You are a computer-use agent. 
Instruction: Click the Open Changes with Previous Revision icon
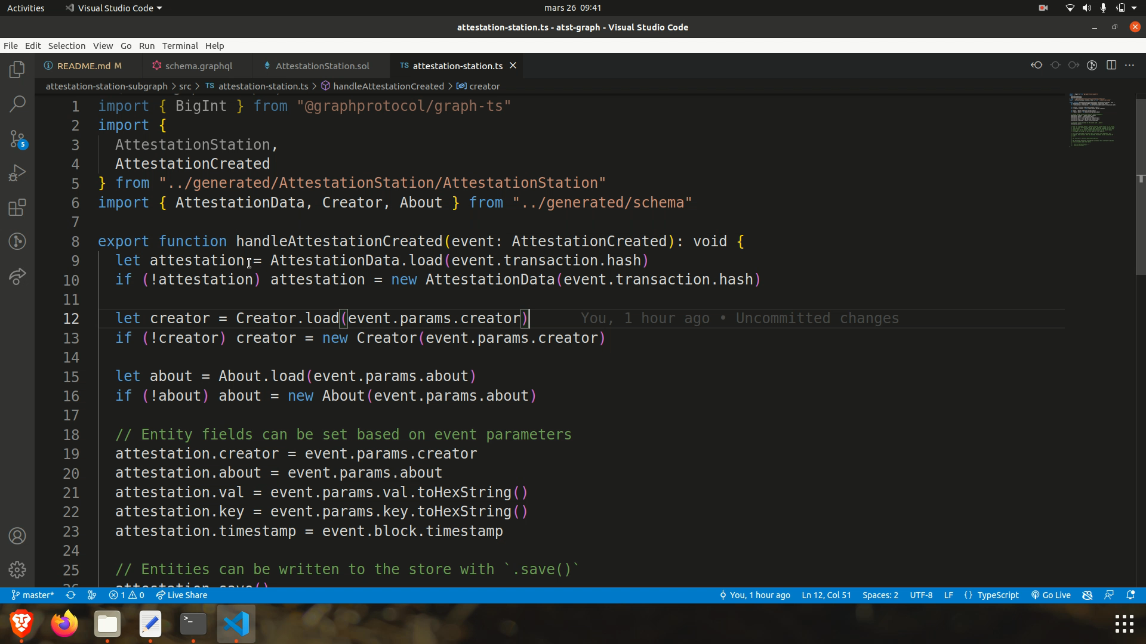(1036, 66)
